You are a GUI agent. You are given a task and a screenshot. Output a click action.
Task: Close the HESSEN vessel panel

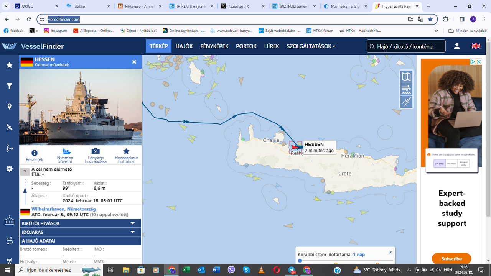click(x=134, y=62)
